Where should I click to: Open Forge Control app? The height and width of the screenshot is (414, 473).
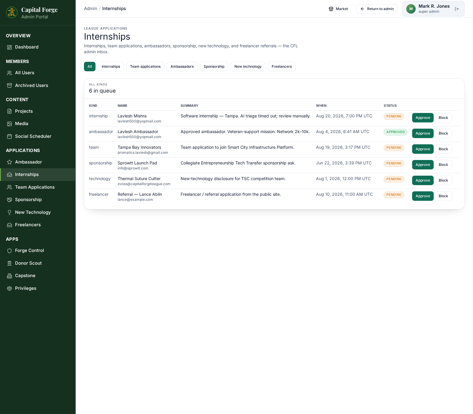point(38,251)
